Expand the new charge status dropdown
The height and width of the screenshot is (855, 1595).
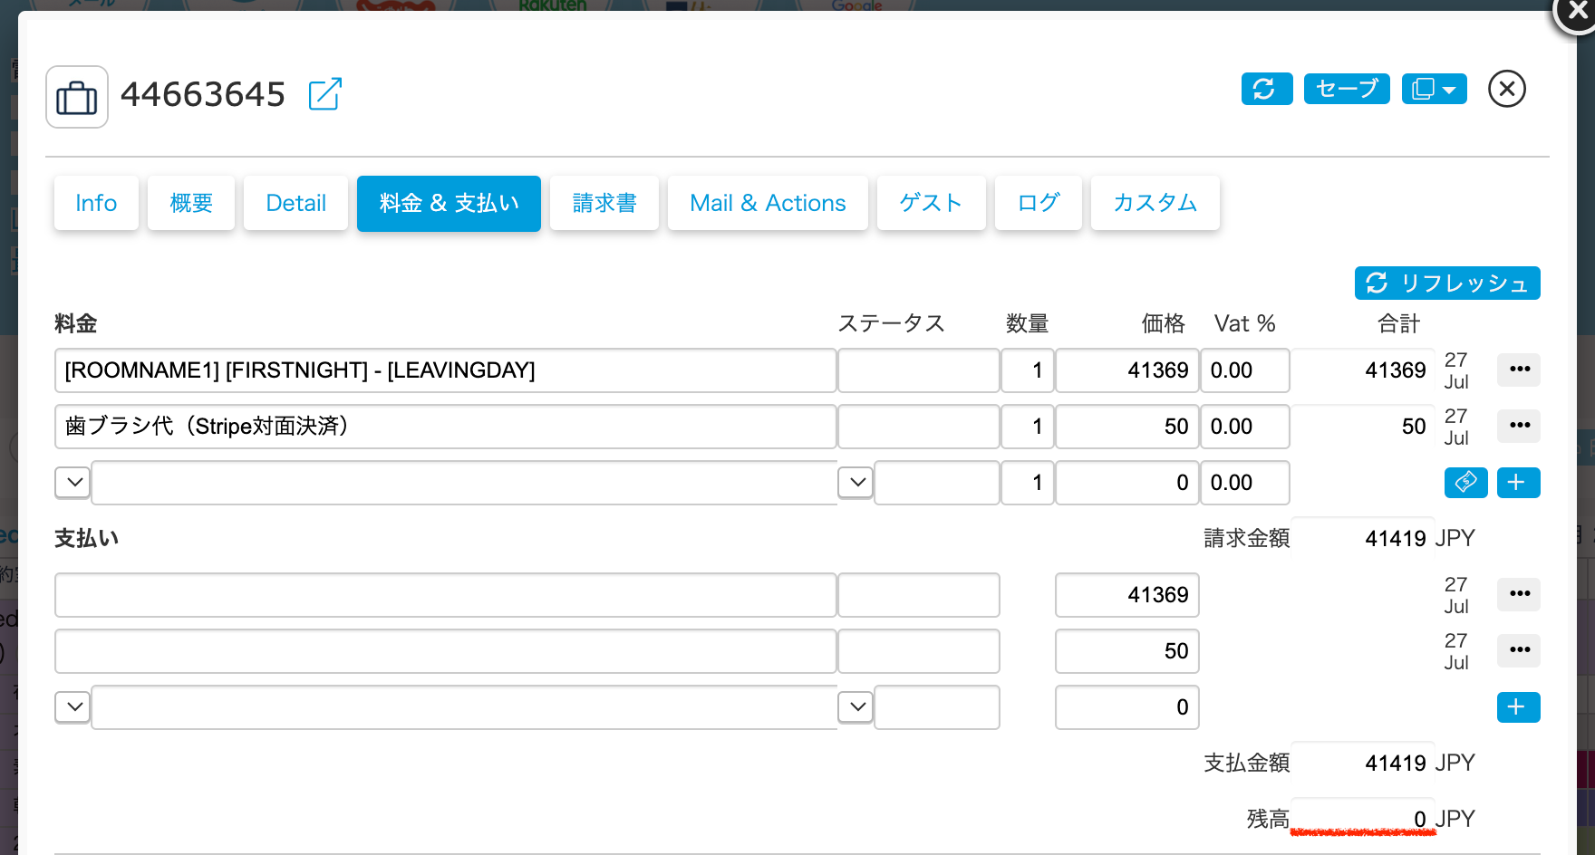[855, 483]
